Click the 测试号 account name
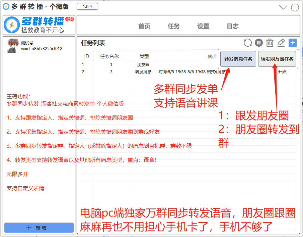Viewport: 303px width, 237px height. click(x=27, y=43)
